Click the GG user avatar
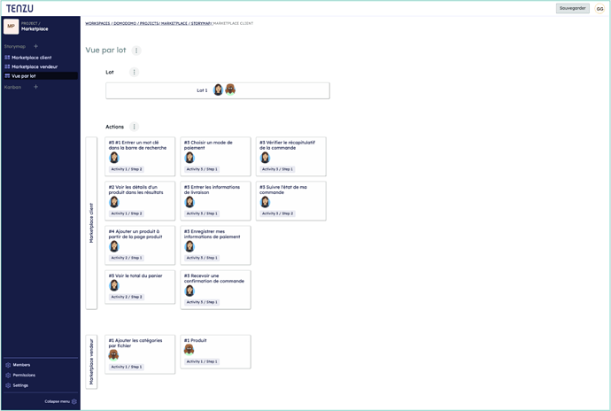The width and height of the screenshot is (611, 411). [x=599, y=9]
